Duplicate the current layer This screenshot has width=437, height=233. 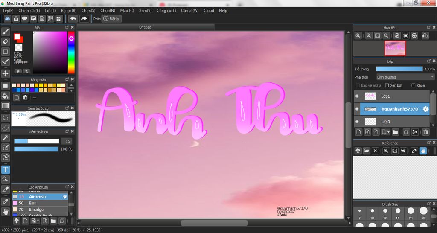point(406,132)
